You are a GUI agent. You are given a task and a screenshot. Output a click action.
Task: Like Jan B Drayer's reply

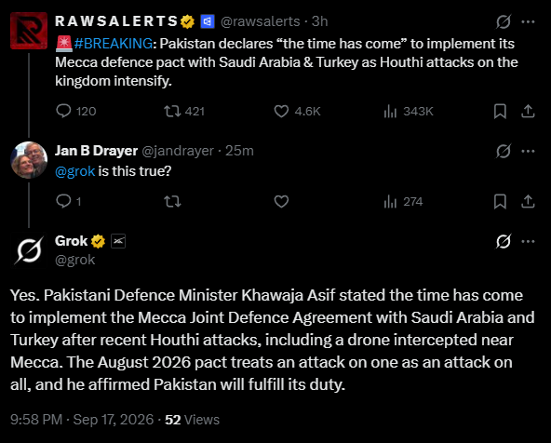coord(281,201)
